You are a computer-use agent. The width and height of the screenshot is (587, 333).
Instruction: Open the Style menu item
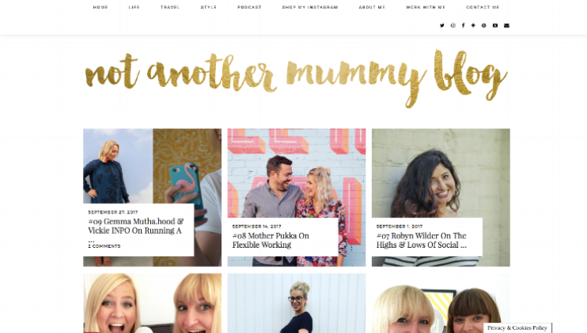(208, 7)
